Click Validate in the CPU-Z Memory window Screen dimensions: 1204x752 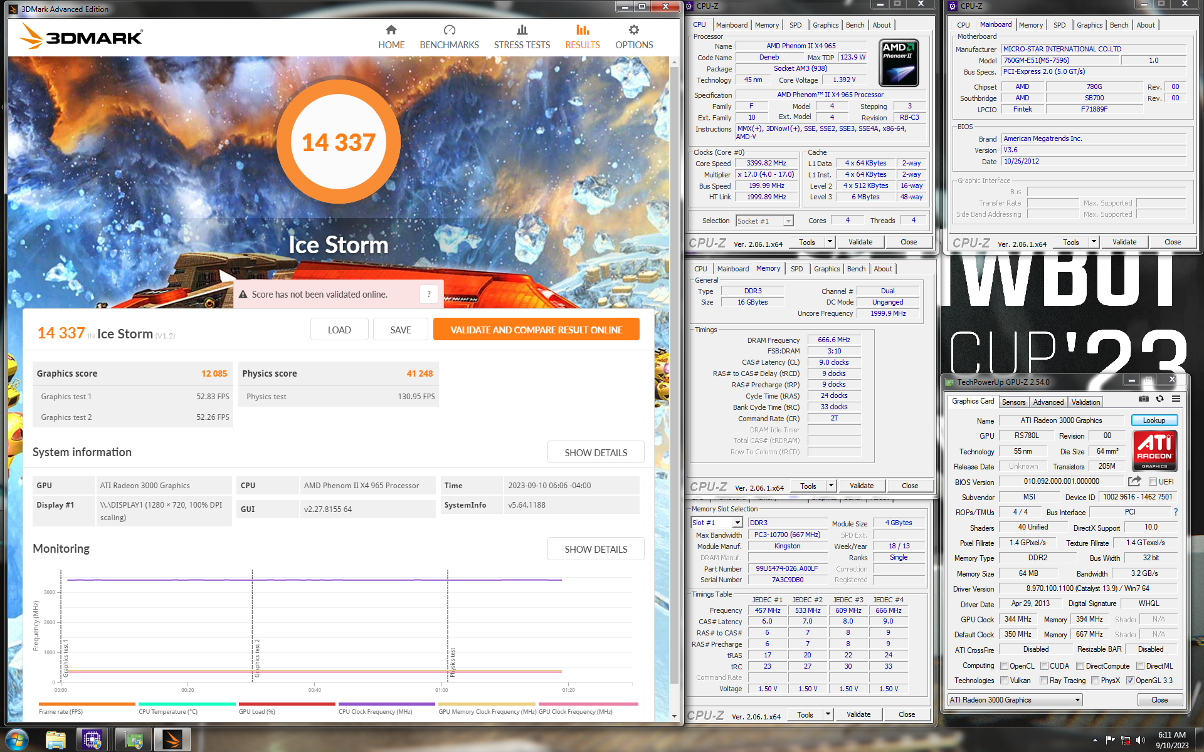pos(862,486)
